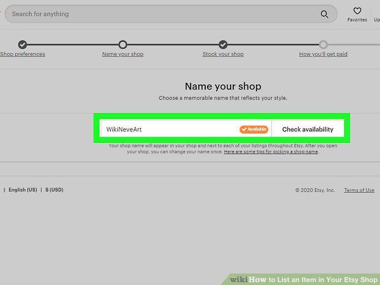
Task: Focus the Search for anything field
Action: point(171,14)
